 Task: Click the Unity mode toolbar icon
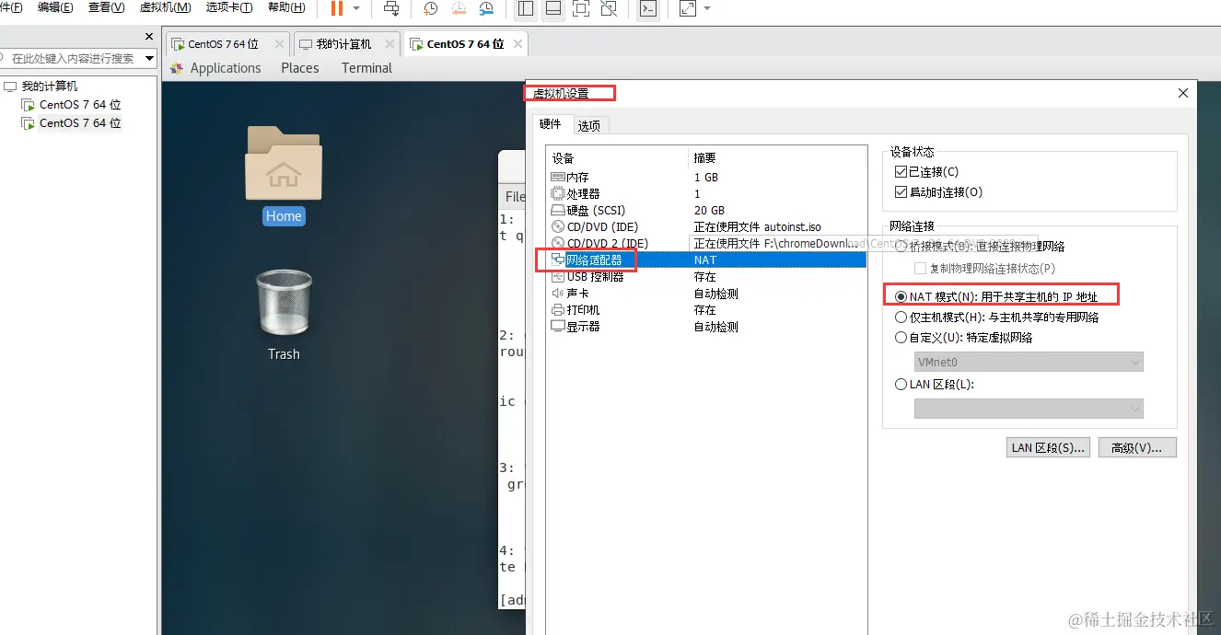(x=608, y=9)
